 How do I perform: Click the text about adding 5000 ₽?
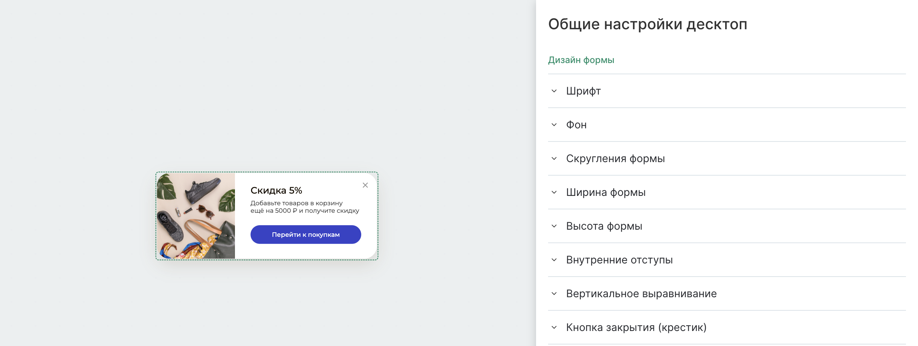pyautogui.click(x=304, y=207)
